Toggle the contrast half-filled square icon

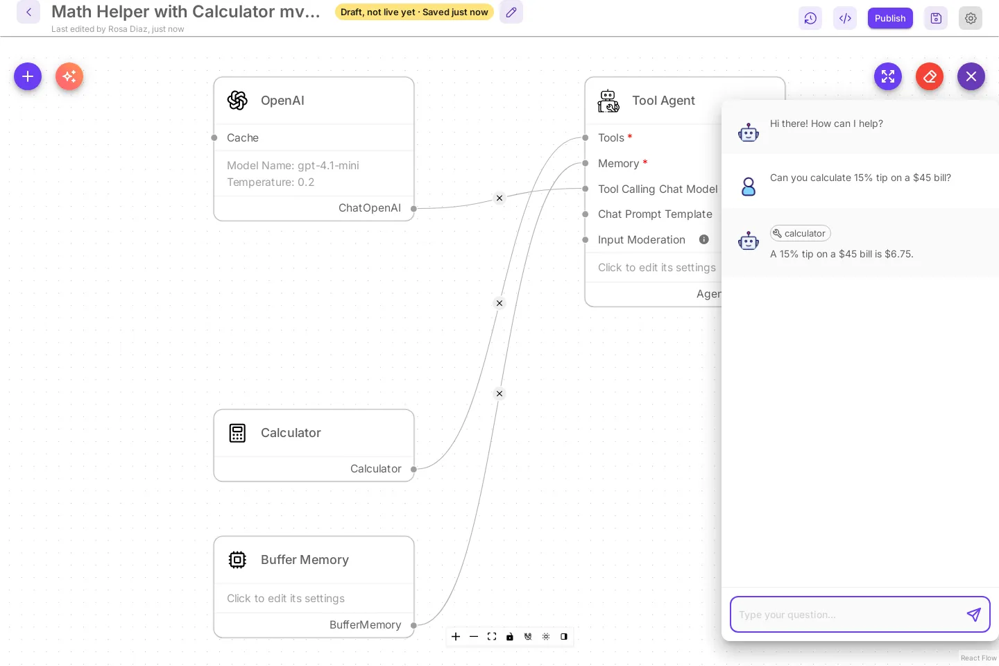(x=564, y=636)
